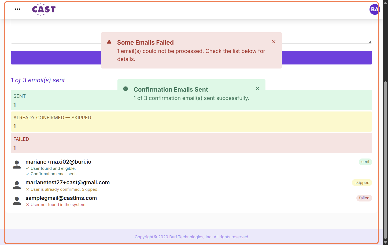
Task: Click the person icon beside mariane+maxi02@buri.io
Action: pyautogui.click(x=17, y=165)
